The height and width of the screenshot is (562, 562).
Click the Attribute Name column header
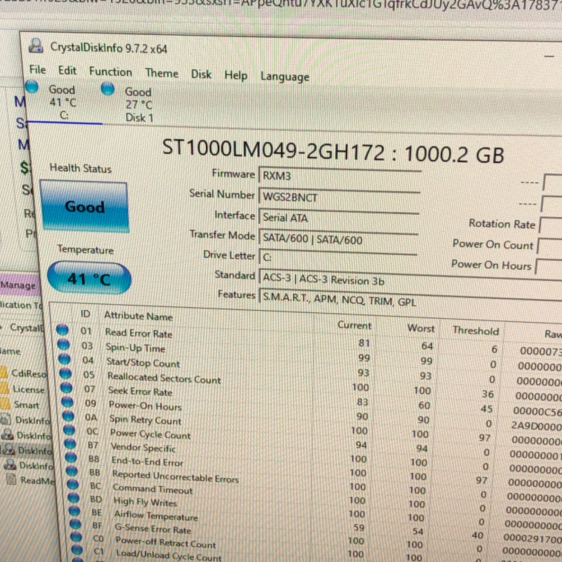pos(138,316)
